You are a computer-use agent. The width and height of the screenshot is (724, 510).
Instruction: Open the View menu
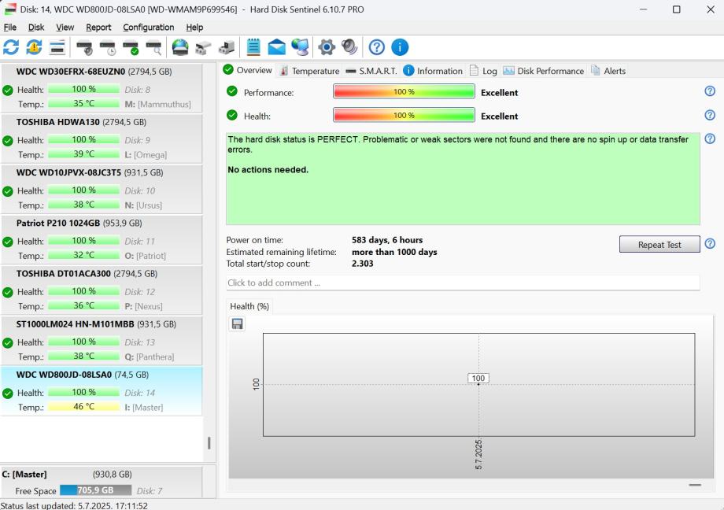[65, 28]
